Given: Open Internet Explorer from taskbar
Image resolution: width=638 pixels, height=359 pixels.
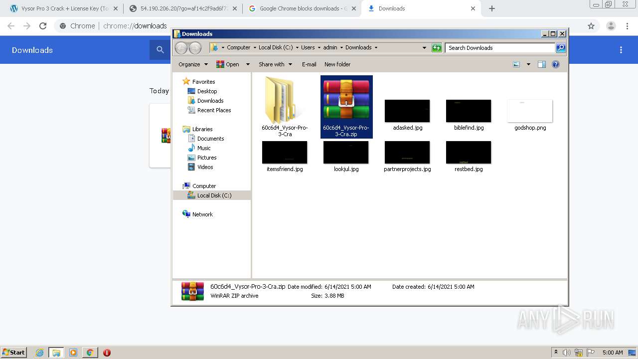Looking at the screenshot, I should [39, 353].
